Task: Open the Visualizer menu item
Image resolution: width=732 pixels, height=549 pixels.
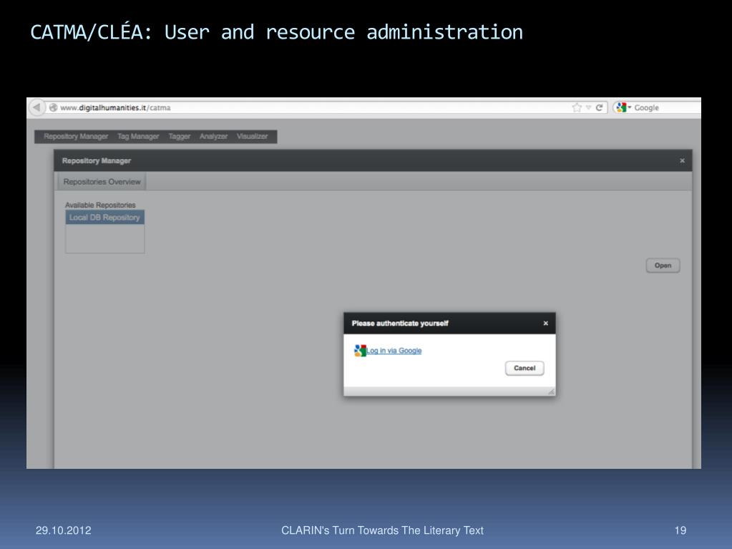Action: [x=252, y=136]
